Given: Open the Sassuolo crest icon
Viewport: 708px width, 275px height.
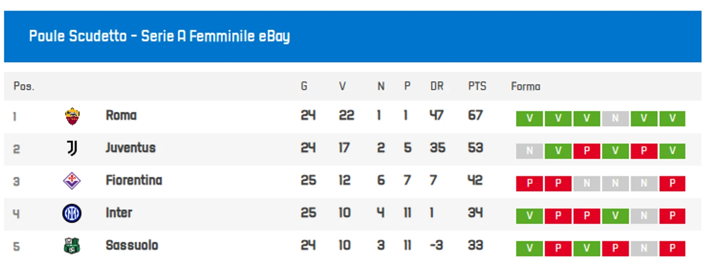Looking at the screenshot, I should click(x=72, y=246).
